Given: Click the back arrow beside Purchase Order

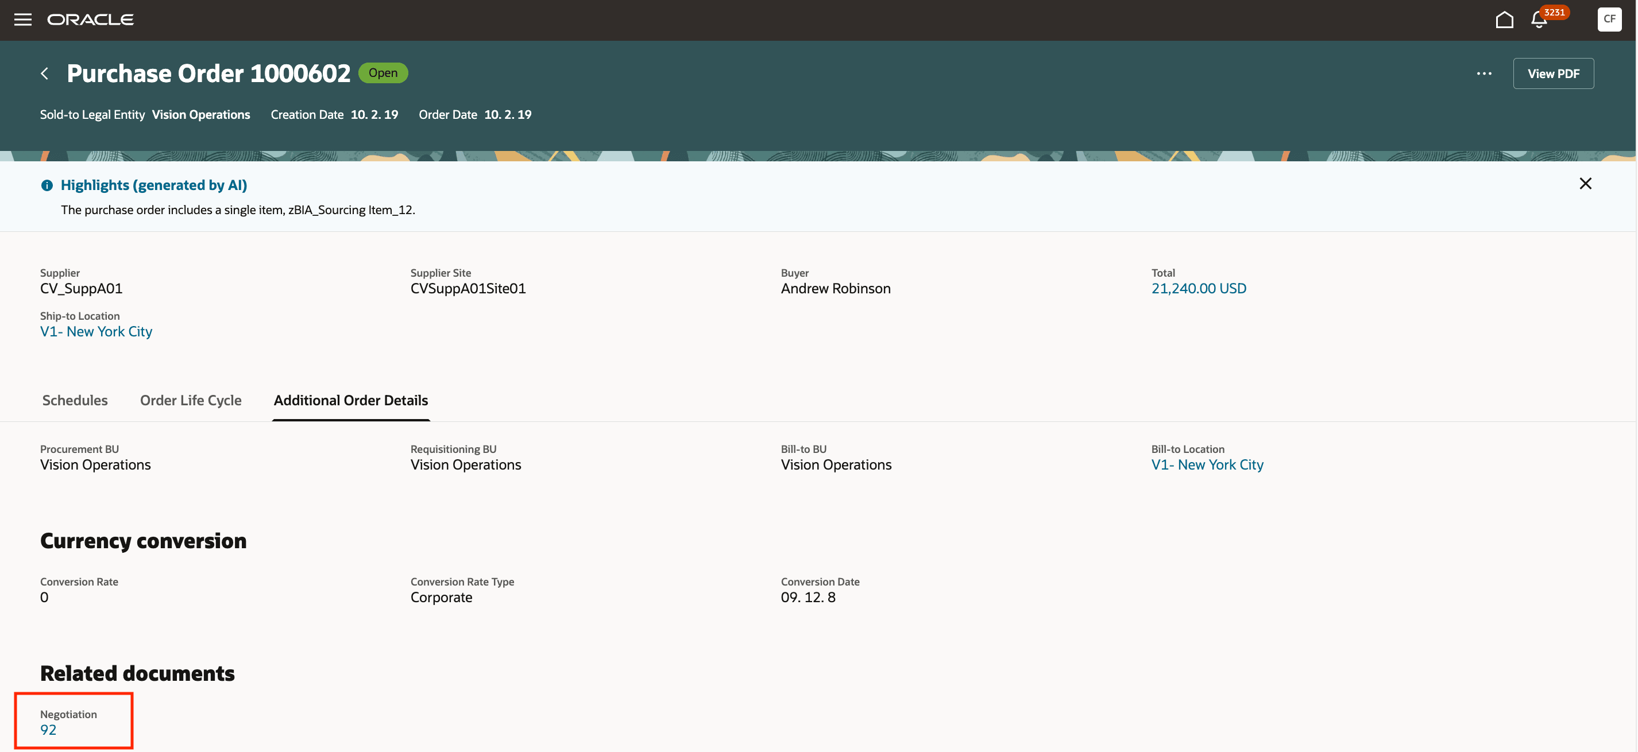Looking at the screenshot, I should pyautogui.click(x=45, y=73).
